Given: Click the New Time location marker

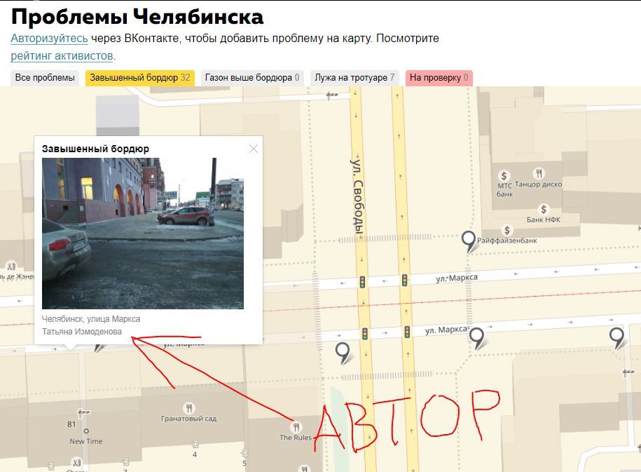Looking at the screenshot, I should click(86, 431).
